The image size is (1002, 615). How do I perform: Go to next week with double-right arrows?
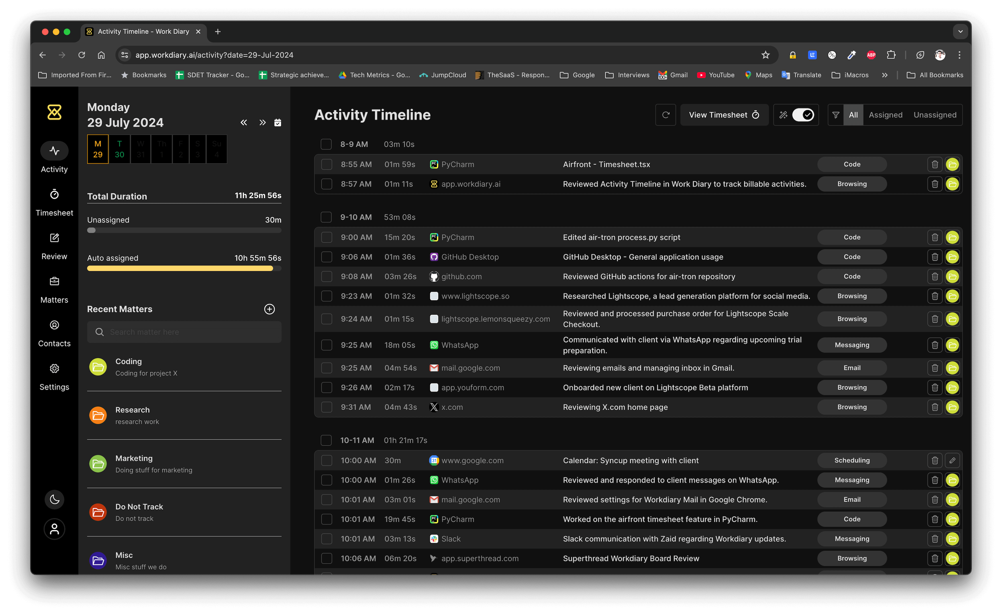pyautogui.click(x=262, y=122)
